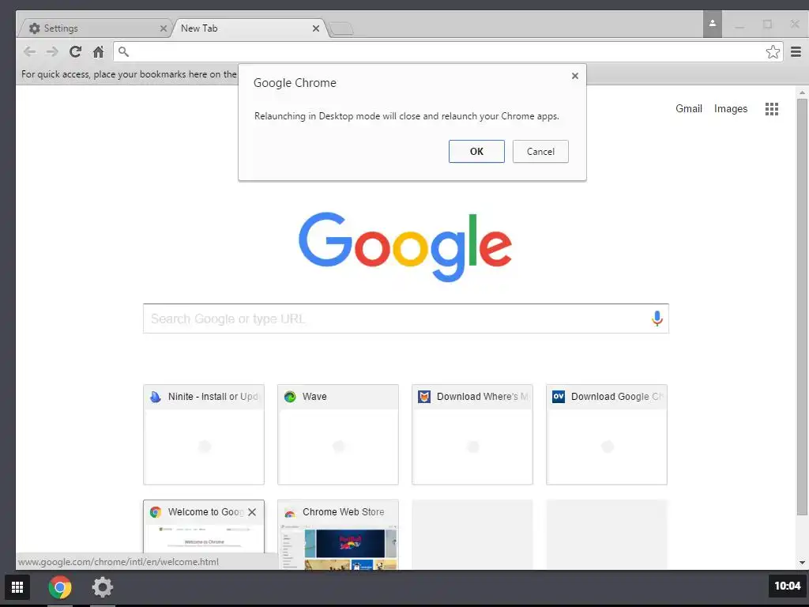
Task: Start voice search with microphone icon
Action: [657, 319]
